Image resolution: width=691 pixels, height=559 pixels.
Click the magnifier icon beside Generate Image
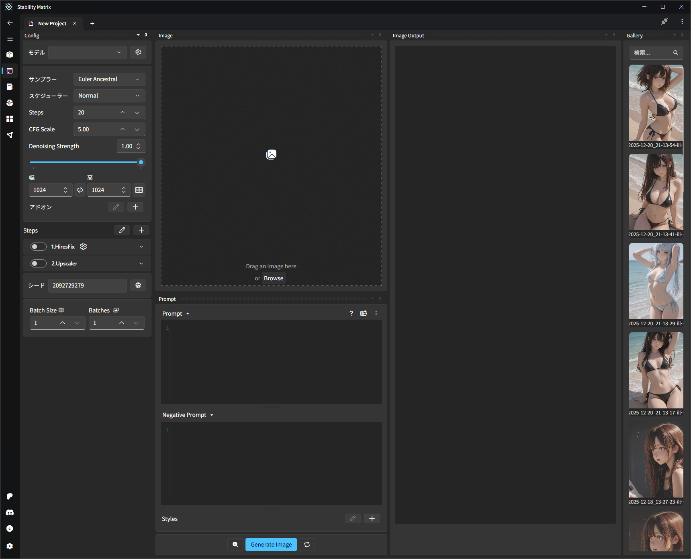pos(235,545)
